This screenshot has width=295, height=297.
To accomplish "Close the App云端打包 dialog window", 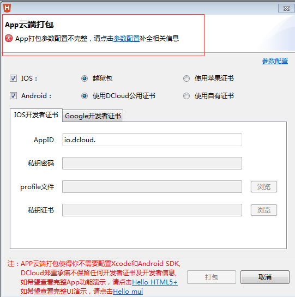I will (286, 9).
